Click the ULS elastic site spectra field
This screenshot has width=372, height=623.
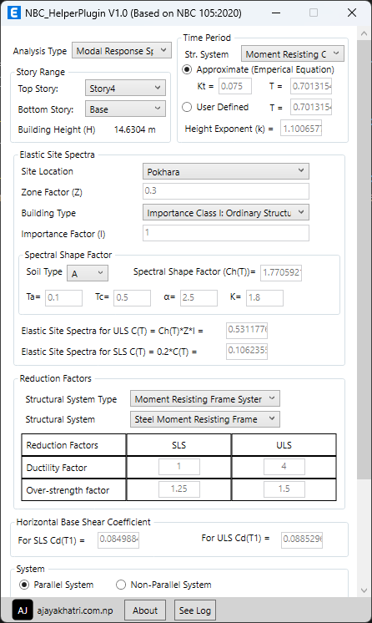click(x=247, y=330)
